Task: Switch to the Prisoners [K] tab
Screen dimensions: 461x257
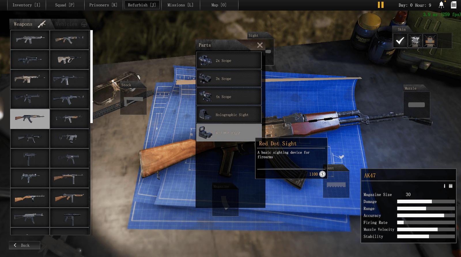Action: (x=103, y=5)
